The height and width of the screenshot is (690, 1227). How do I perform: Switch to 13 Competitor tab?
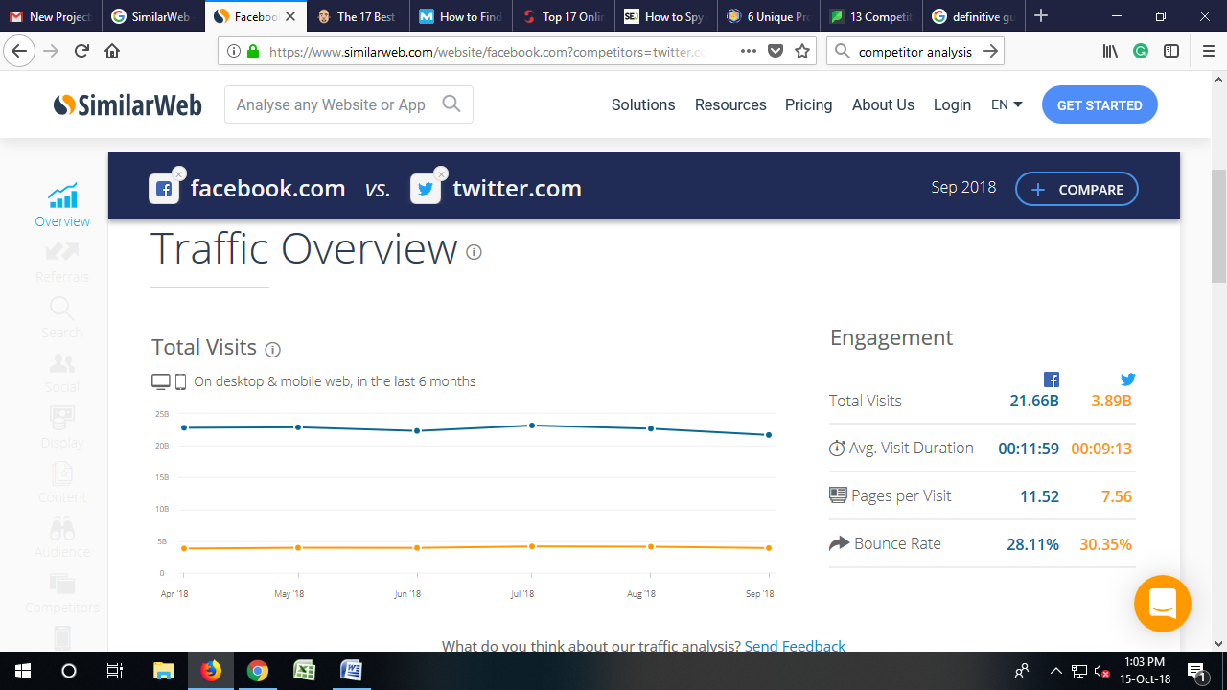870,16
